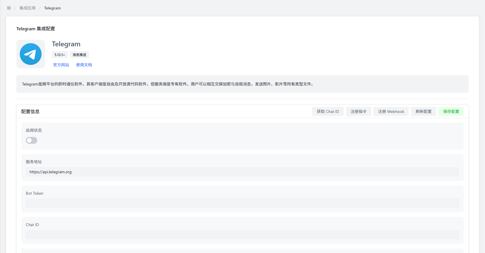Viewport: 485px width, 253px height.
Task: Click into the Chat ID input field
Action: [242, 235]
